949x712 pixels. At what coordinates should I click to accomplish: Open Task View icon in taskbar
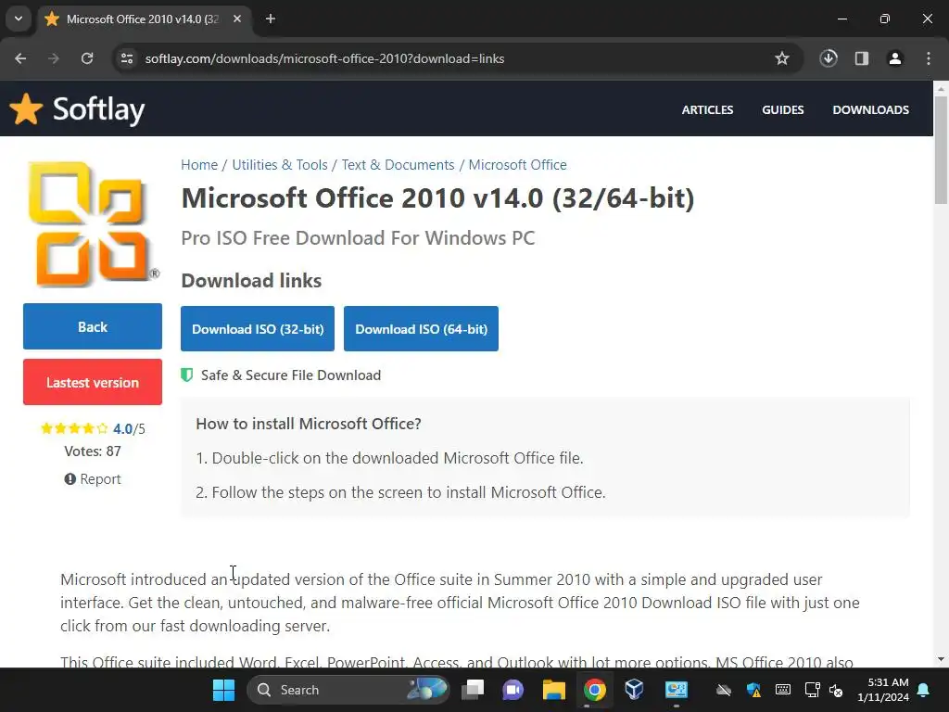(x=473, y=690)
